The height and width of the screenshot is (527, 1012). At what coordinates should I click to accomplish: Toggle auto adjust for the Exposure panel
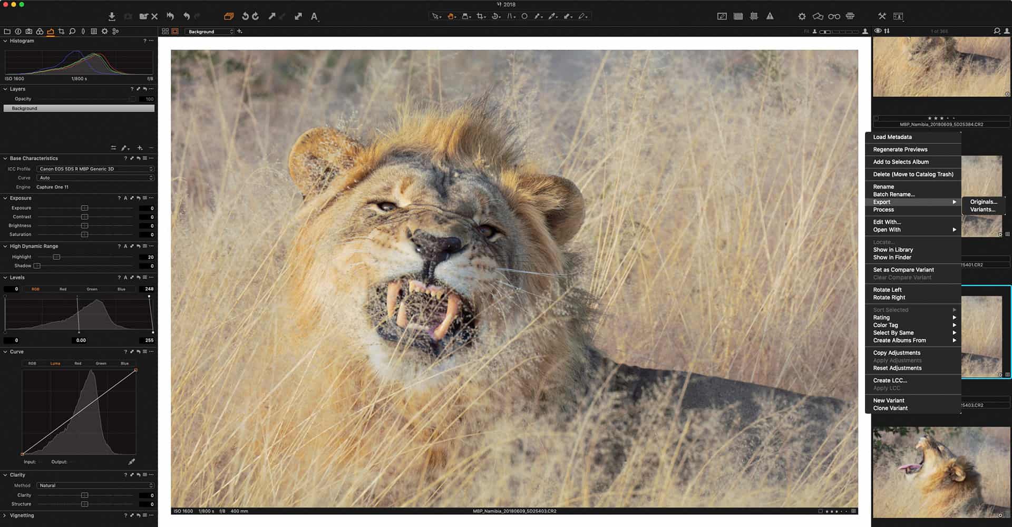(x=125, y=198)
